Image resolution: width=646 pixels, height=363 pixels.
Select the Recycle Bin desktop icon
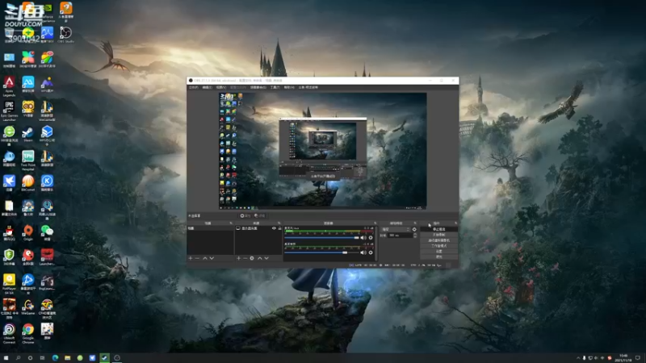[9, 35]
